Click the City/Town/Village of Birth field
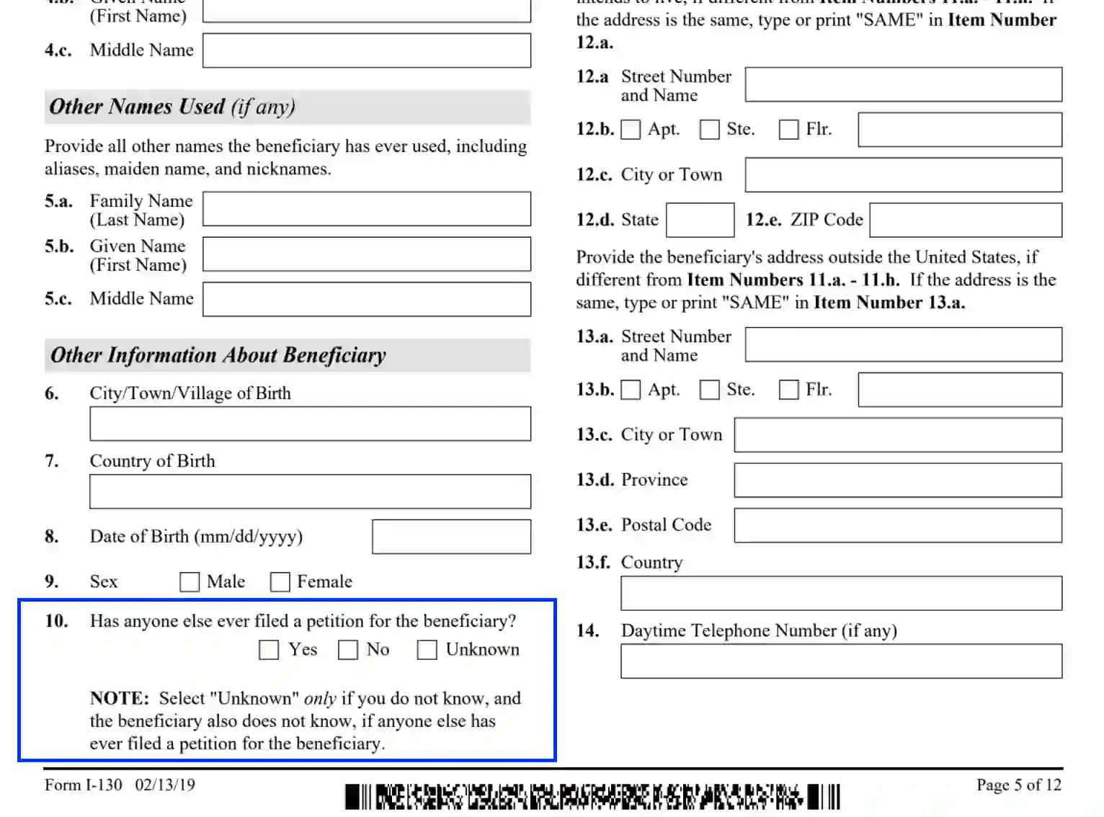The width and height of the screenshot is (1104, 817). [x=309, y=424]
